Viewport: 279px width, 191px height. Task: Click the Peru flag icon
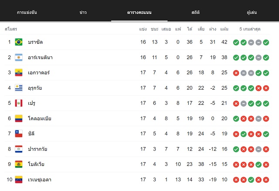coord(19,103)
